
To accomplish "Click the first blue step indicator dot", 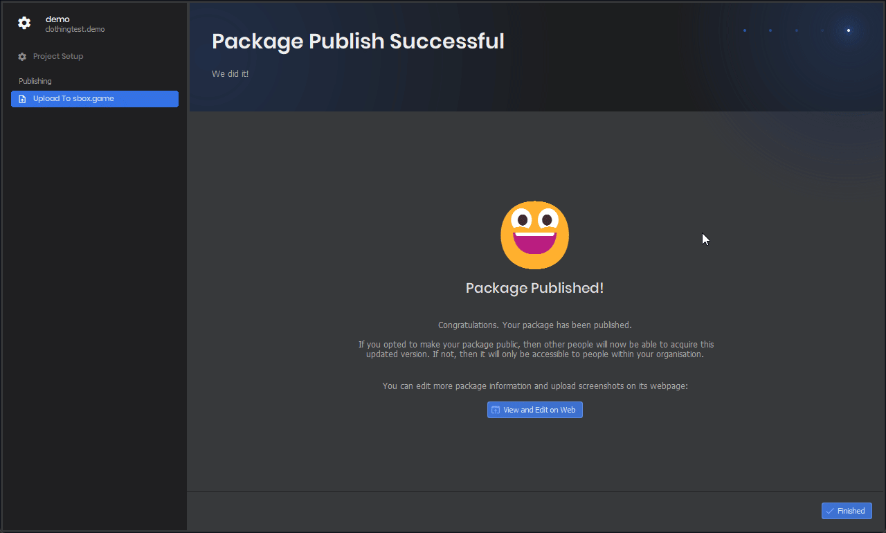I will coord(744,30).
